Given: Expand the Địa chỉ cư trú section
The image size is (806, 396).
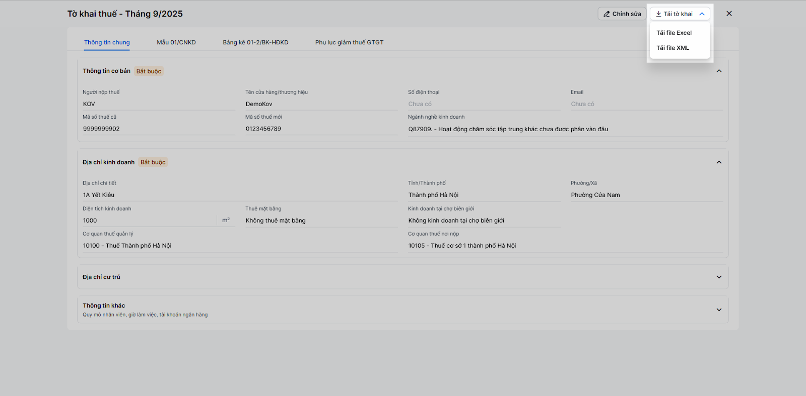Looking at the screenshot, I should (x=719, y=277).
